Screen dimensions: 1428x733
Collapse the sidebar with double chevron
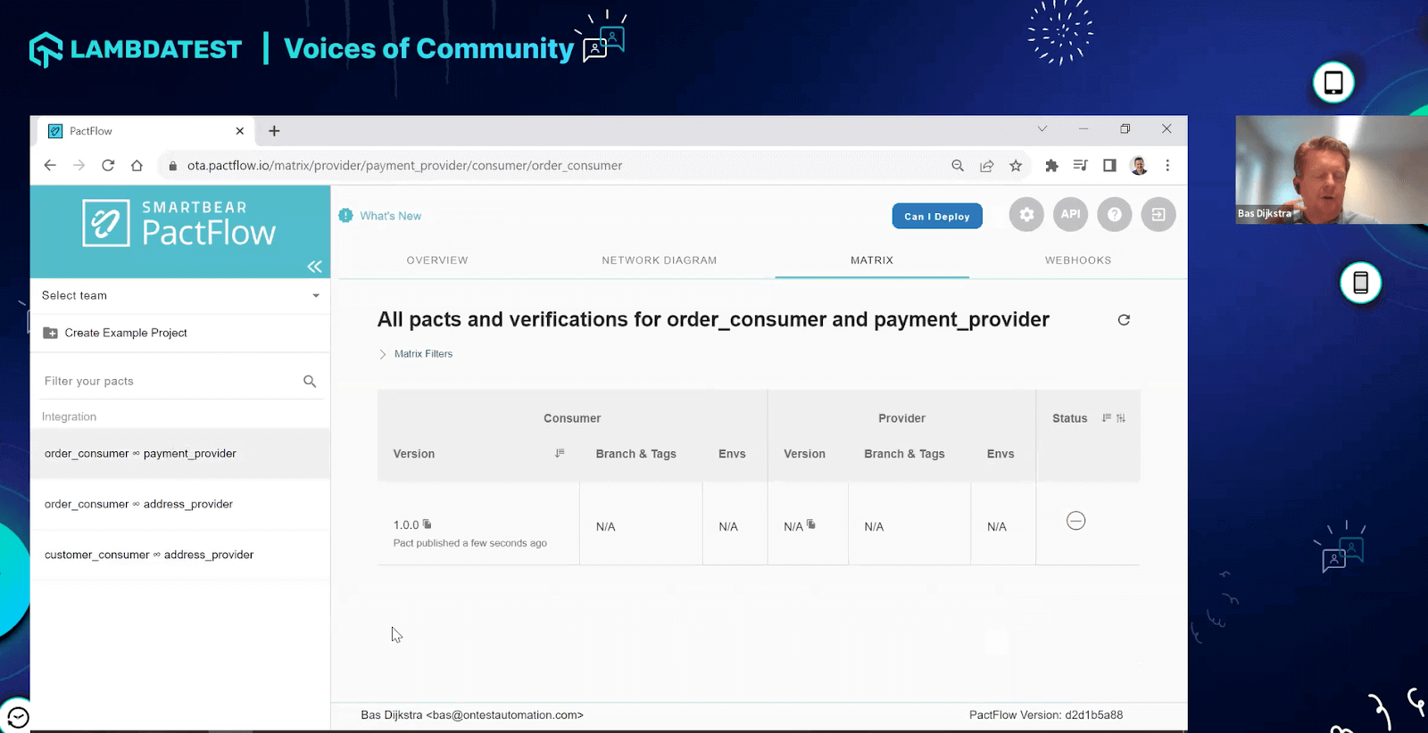pos(314,267)
